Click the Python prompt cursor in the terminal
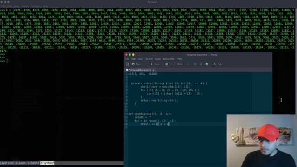 pos(7,61)
